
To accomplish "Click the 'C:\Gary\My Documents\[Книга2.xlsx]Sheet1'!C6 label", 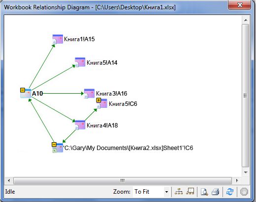I will click(128, 148).
